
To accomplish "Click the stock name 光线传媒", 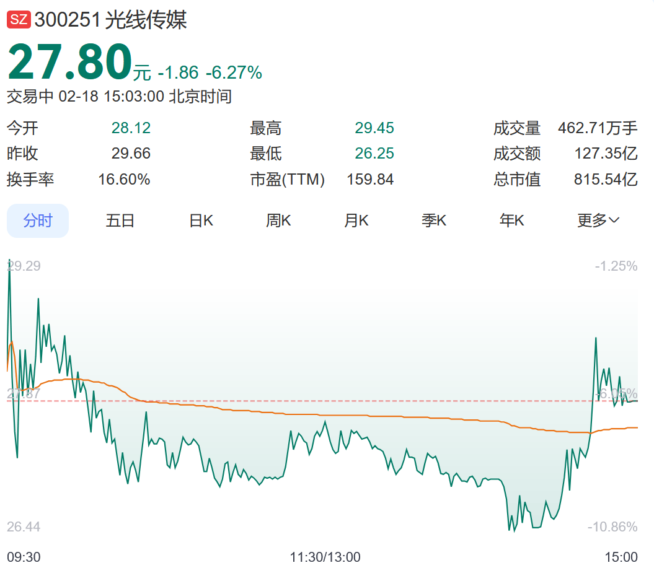I will coord(146,20).
